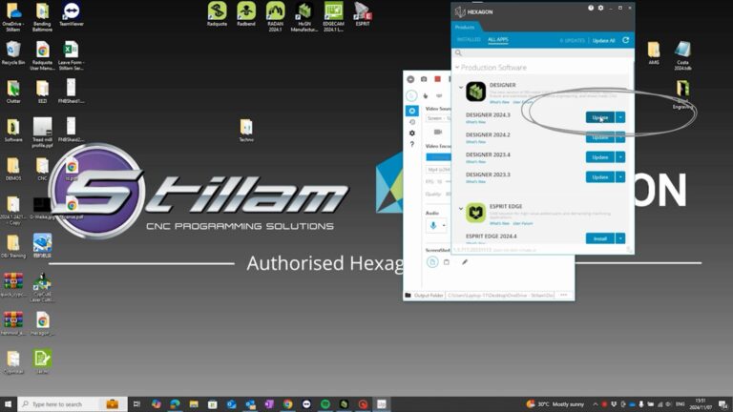Click the refresh icon beside Update All
733x412 pixels.
(626, 40)
